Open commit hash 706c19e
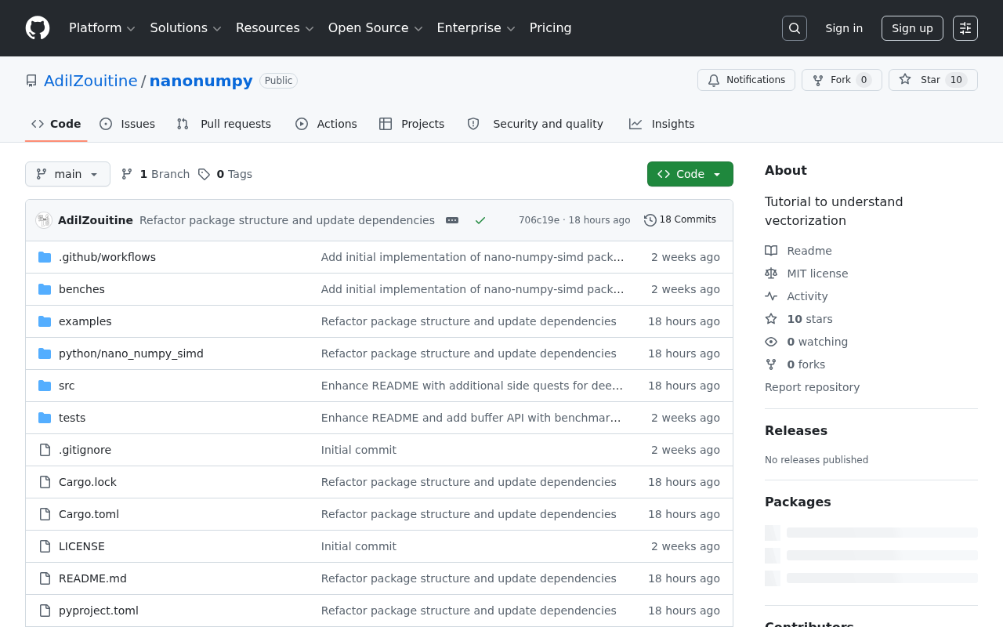The image size is (1003, 627). click(x=539, y=220)
